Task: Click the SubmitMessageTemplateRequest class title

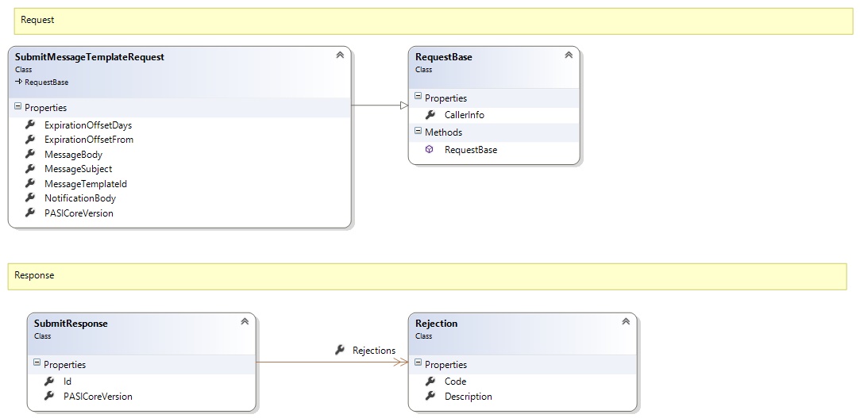Action: 89,57
